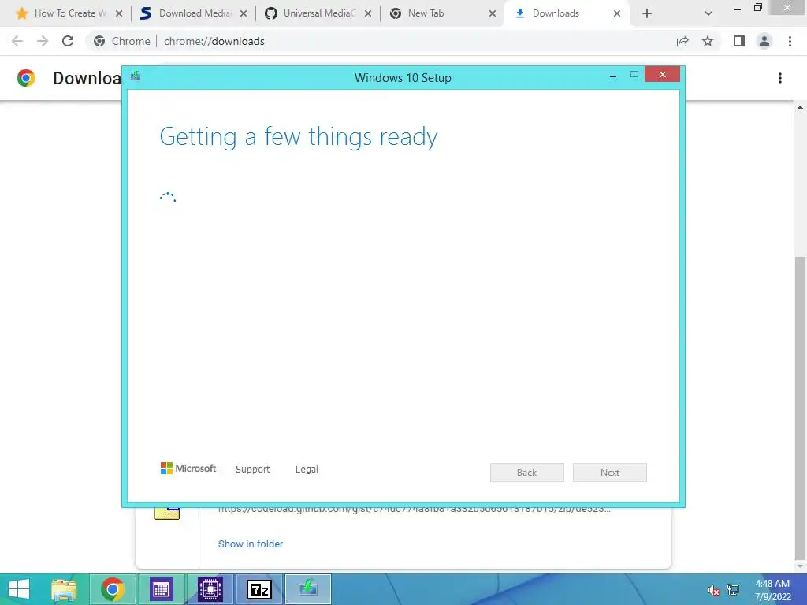Click the downloaded zip file icon
The image size is (807, 605).
tap(167, 513)
